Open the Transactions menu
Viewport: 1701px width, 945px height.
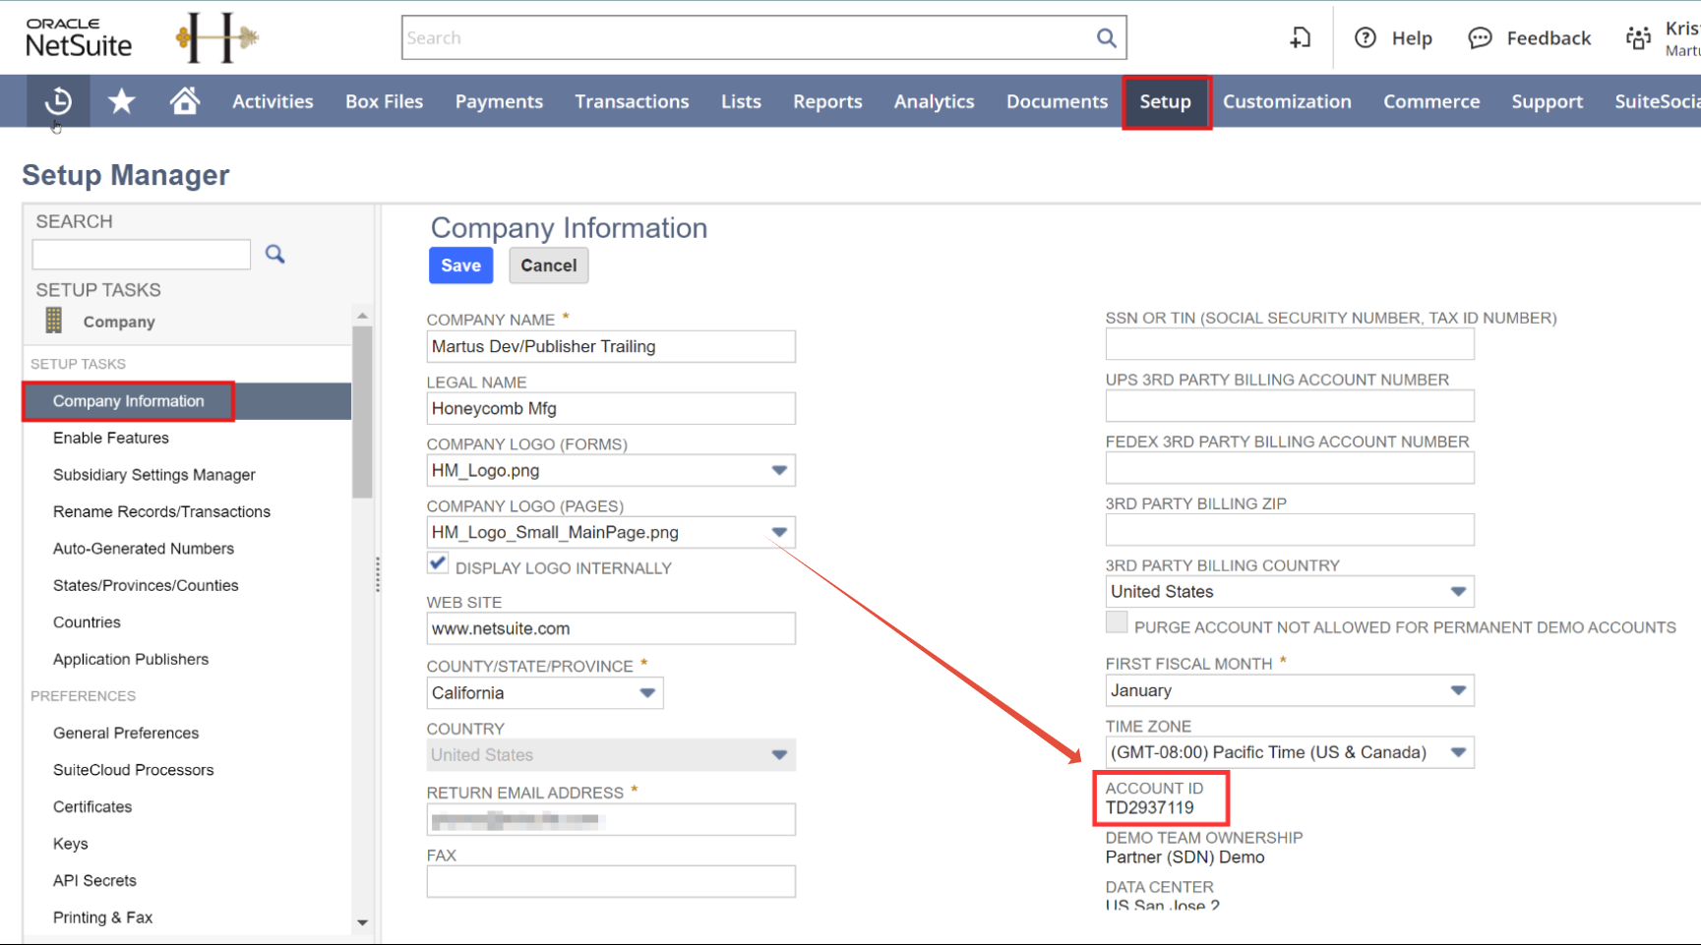(x=632, y=101)
